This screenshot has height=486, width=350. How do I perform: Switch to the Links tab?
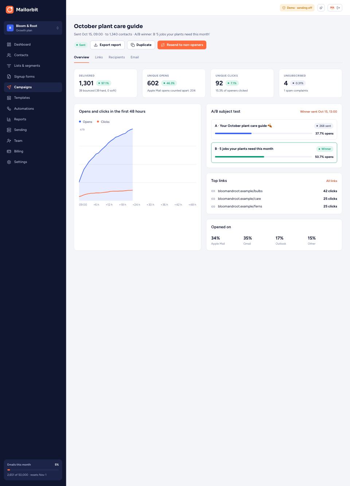click(x=99, y=57)
